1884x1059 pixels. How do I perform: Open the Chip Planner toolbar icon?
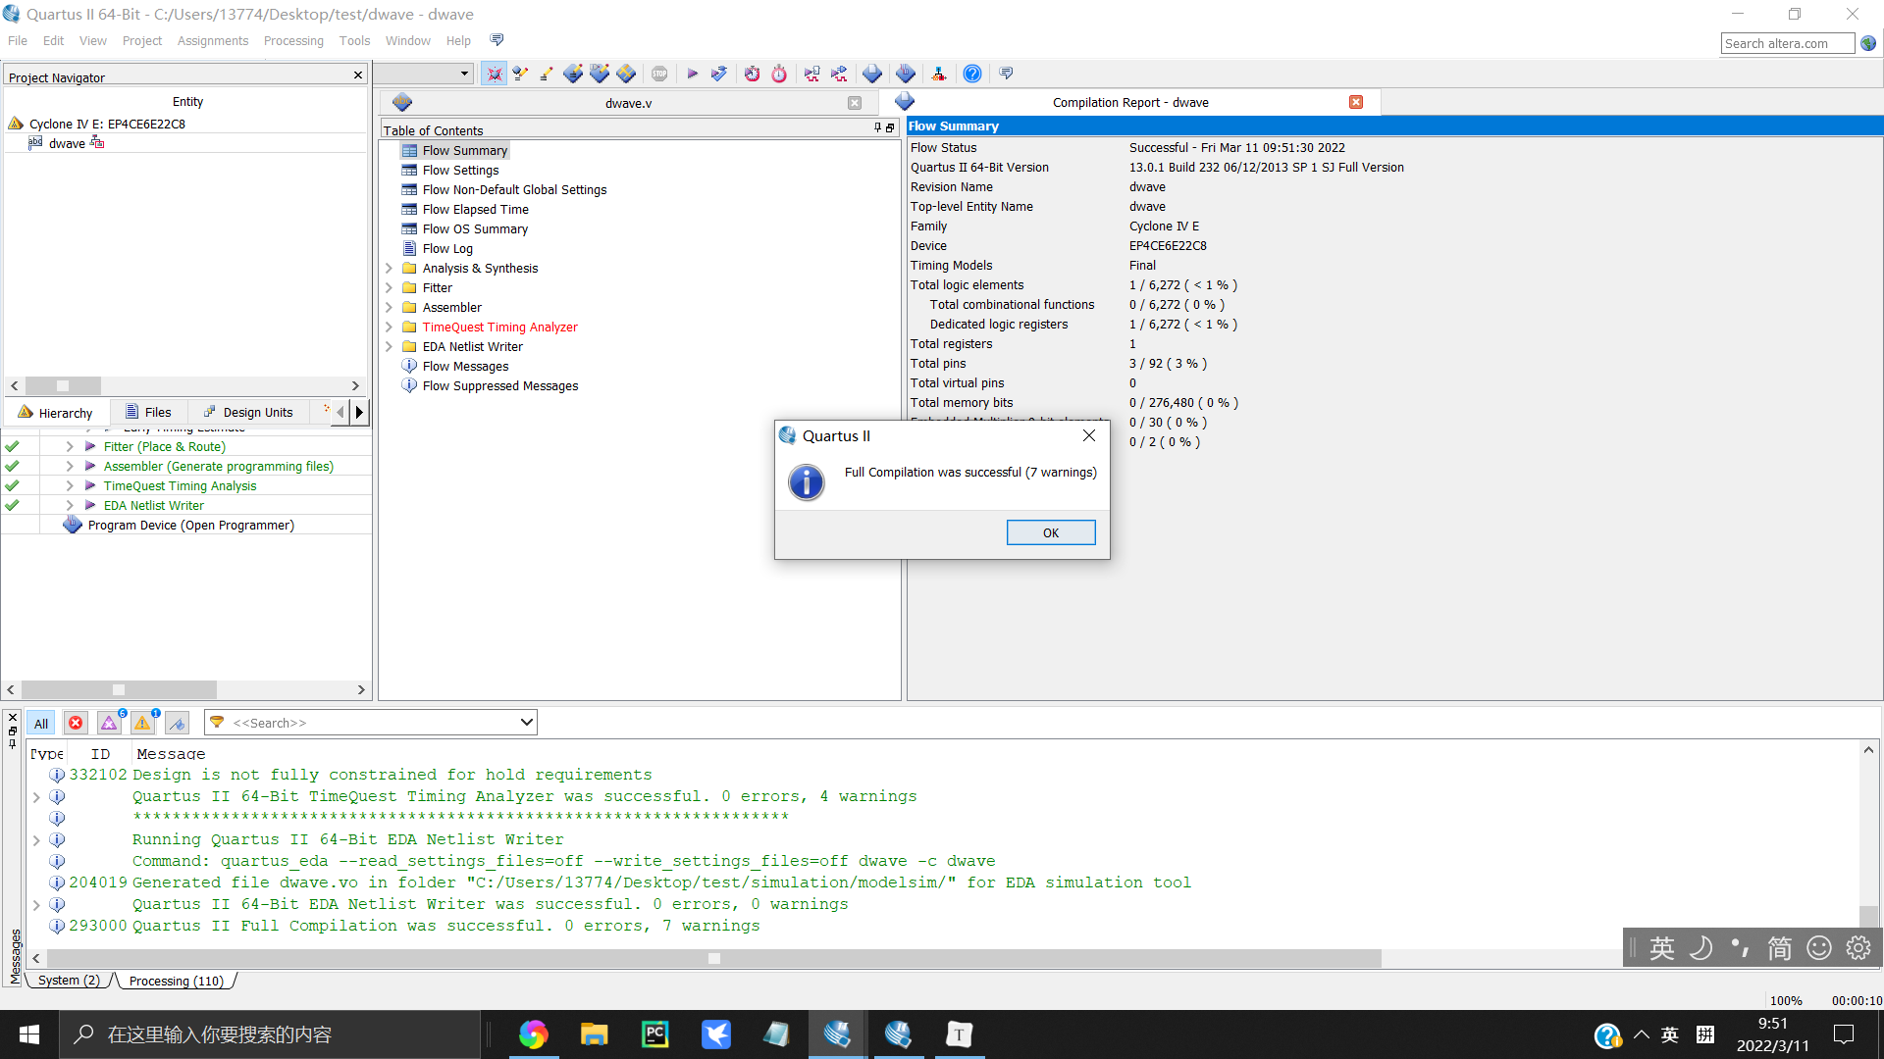point(626,74)
